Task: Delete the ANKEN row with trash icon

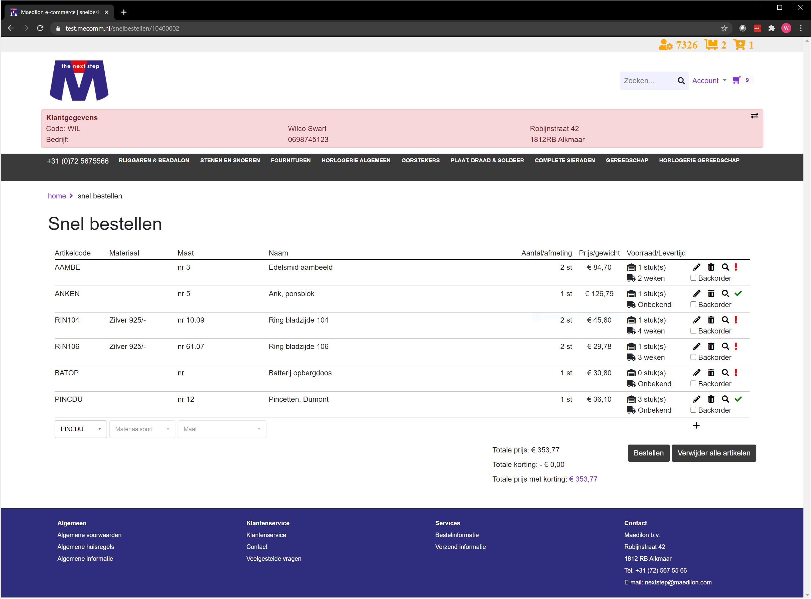Action: coord(711,294)
